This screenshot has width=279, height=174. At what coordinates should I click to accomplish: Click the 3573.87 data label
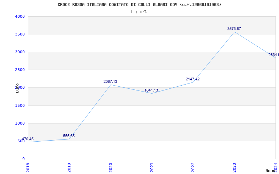click(234, 29)
